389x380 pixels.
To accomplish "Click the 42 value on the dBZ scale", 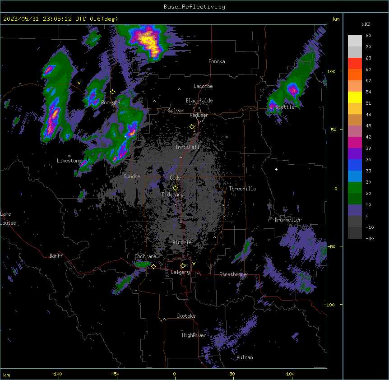I will (368, 137).
